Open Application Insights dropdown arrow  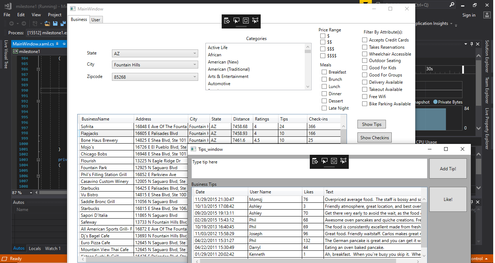coord(451,24)
